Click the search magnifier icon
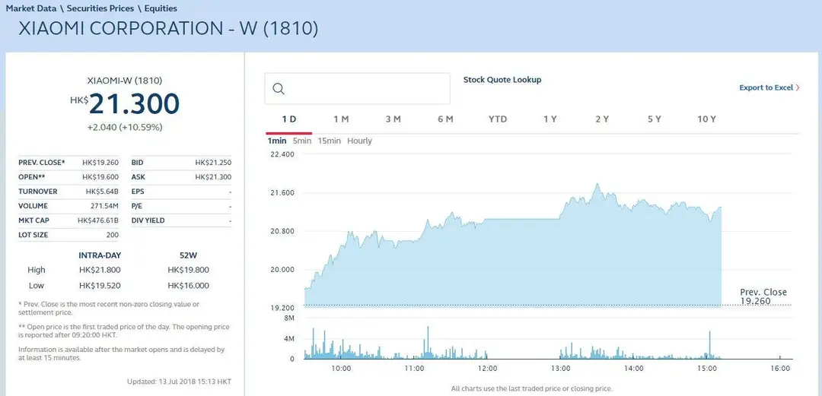822x396 pixels. tap(279, 88)
